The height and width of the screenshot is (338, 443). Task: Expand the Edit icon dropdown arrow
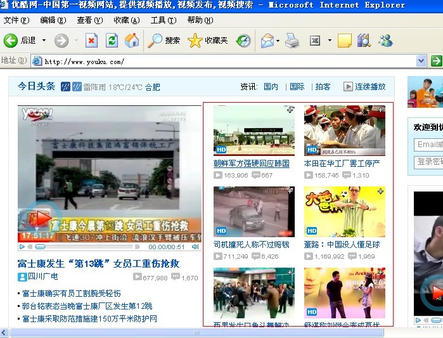coord(330,41)
